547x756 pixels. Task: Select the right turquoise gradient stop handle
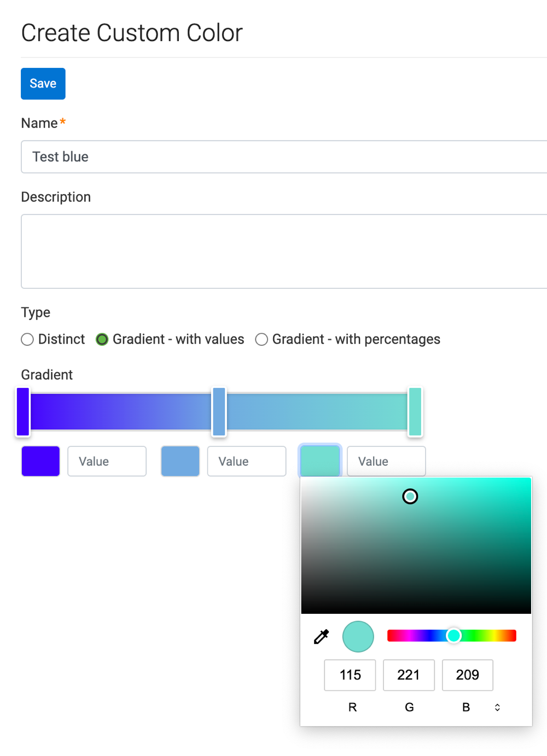pos(415,411)
